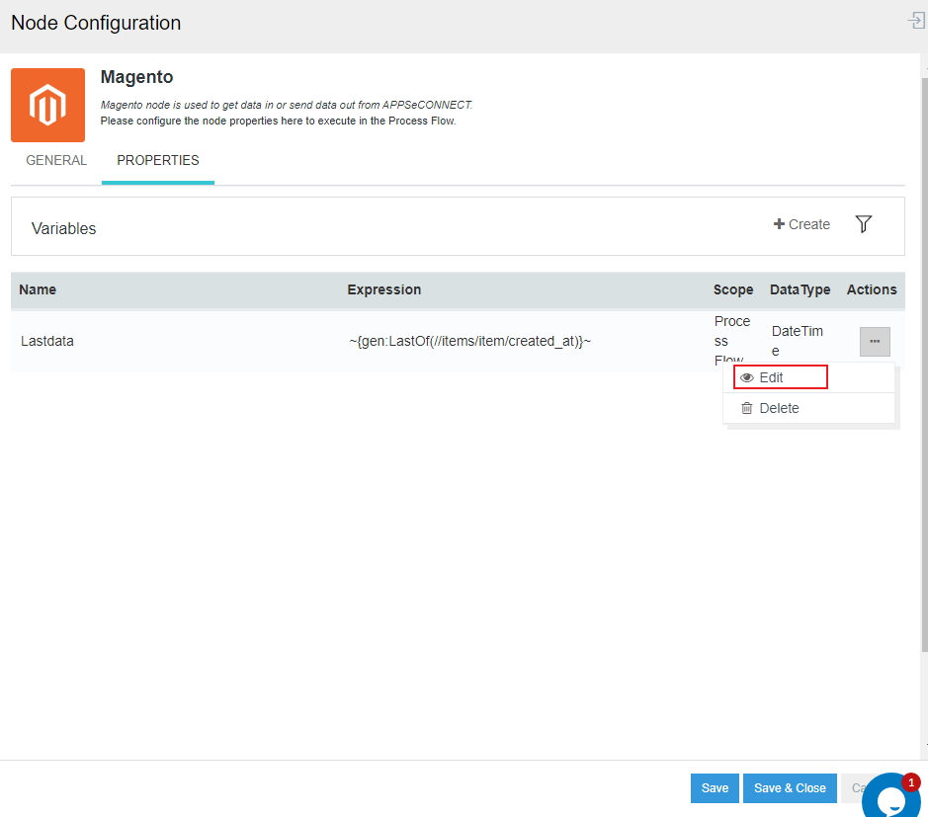Click the Save & Close button
The image size is (928, 817).
click(x=790, y=787)
